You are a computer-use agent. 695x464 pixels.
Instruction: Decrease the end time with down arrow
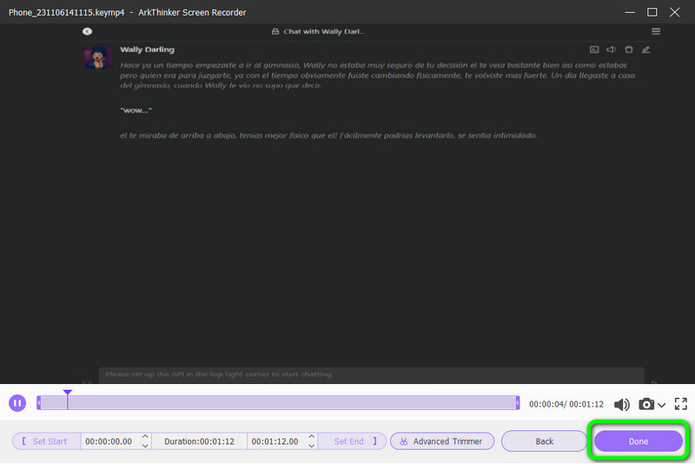click(311, 446)
